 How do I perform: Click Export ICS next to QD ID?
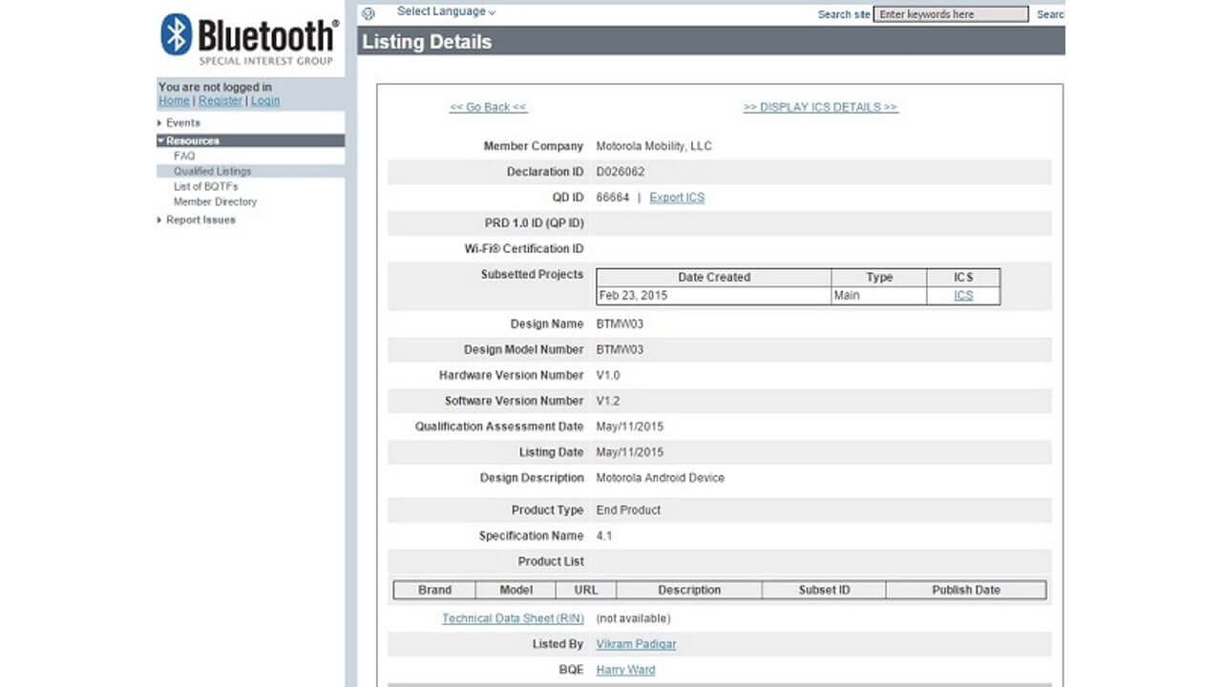pyautogui.click(x=677, y=198)
